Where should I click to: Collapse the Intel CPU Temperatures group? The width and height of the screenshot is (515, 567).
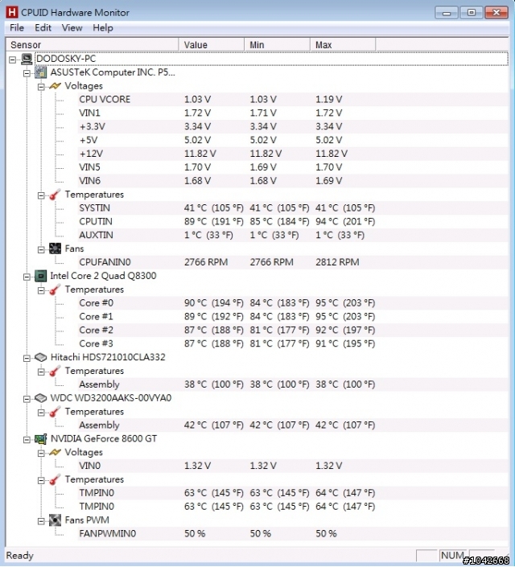coord(41,290)
